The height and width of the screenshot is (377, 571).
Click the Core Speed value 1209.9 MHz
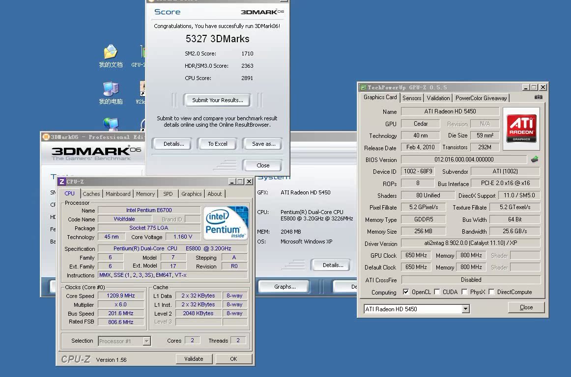click(x=120, y=296)
